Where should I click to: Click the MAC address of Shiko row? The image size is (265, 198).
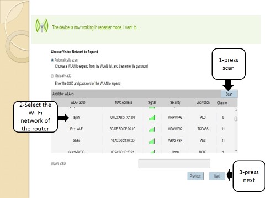pyautogui.click(x=123, y=141)
